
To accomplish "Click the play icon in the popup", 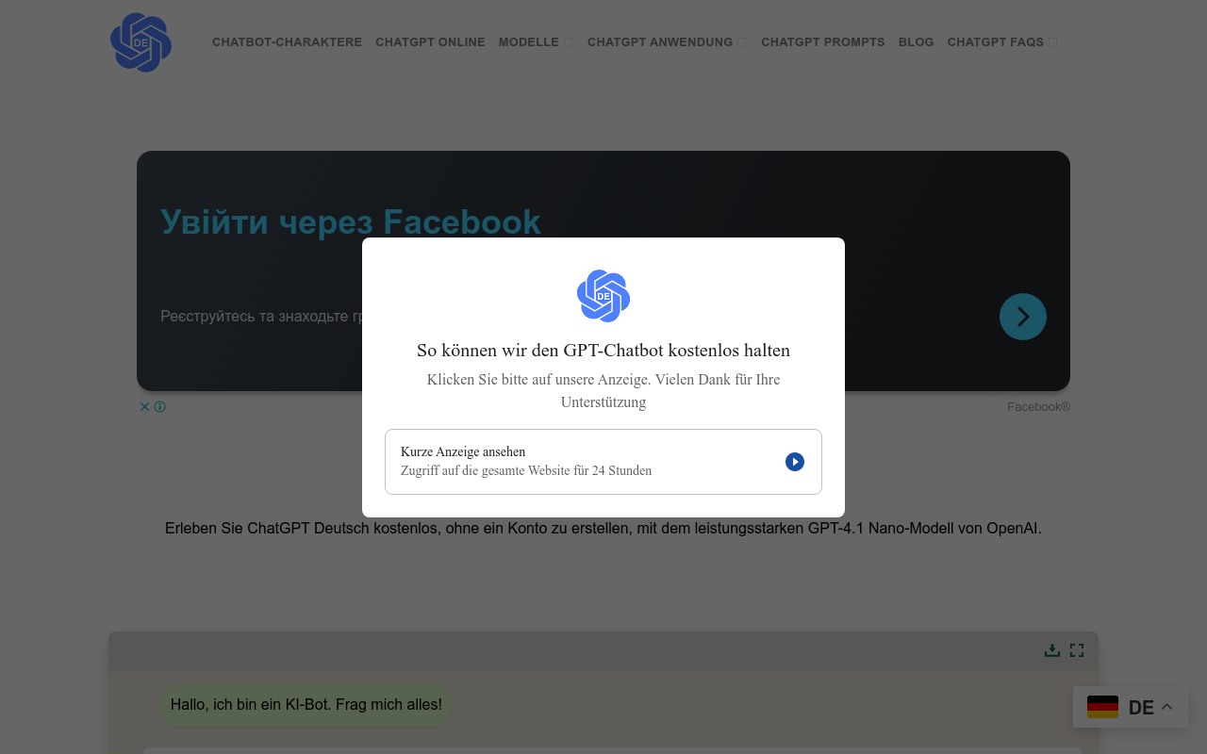I will pyautogui.click(x=795, y=462).
